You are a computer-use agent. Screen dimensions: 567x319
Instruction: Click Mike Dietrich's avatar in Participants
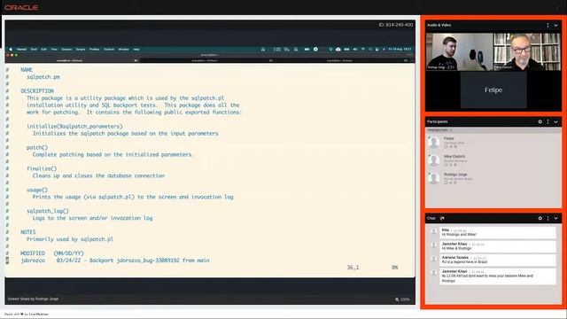click(x=433, y=160)
